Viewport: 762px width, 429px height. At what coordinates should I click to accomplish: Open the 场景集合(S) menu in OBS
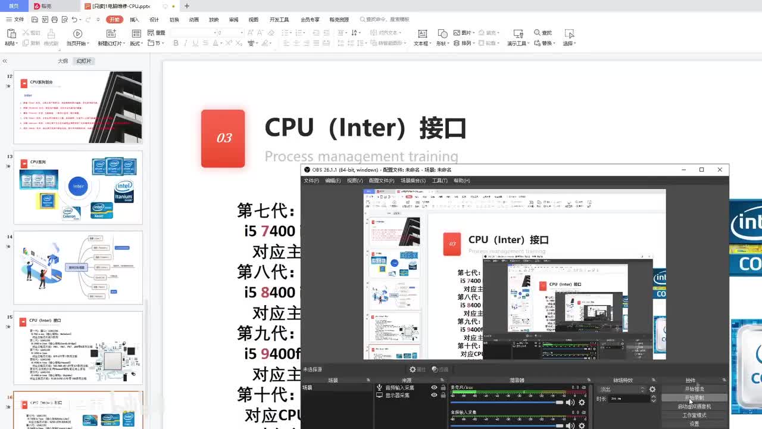click(413, 181)
